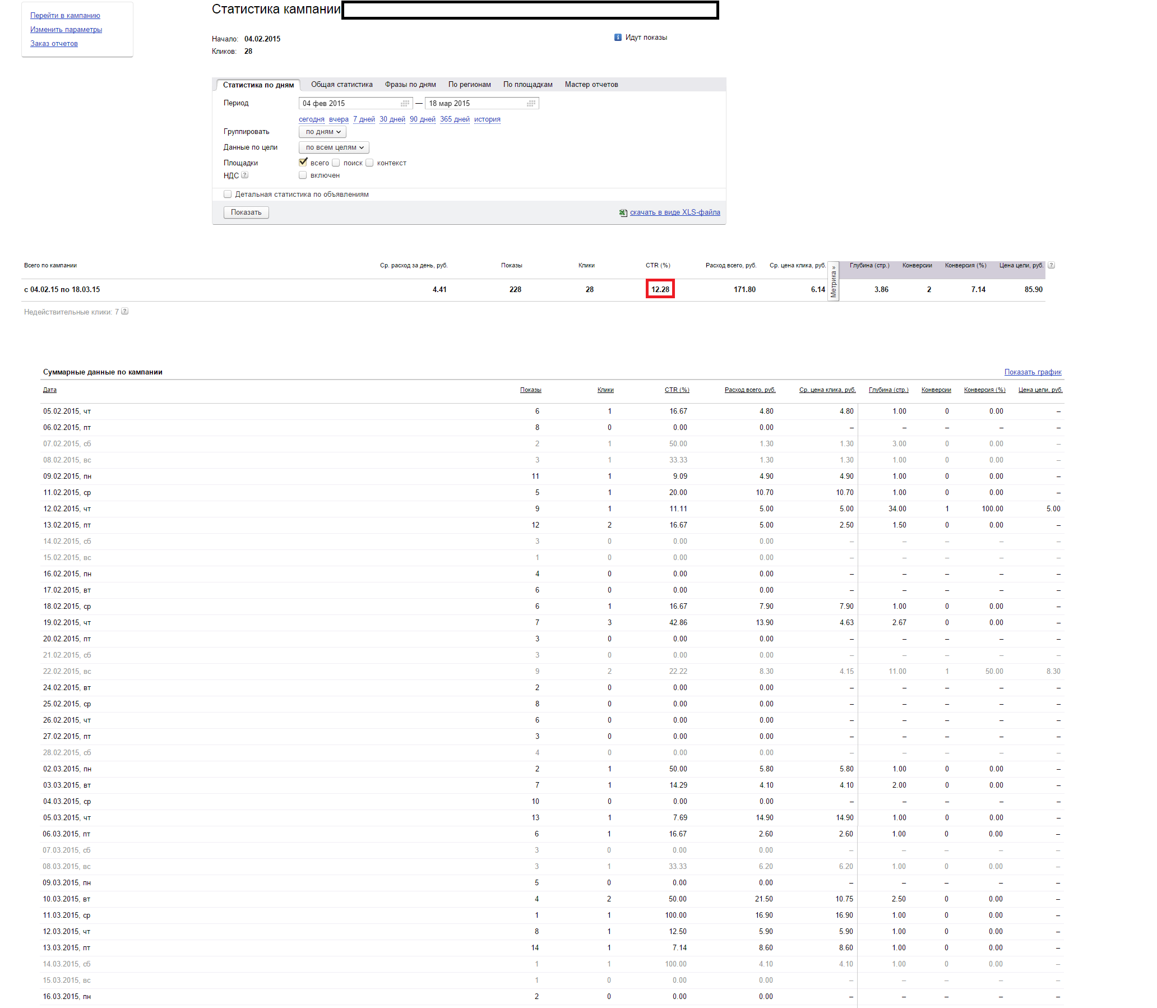Click help icon next to Цена цели header

(x=1051, y=266)
